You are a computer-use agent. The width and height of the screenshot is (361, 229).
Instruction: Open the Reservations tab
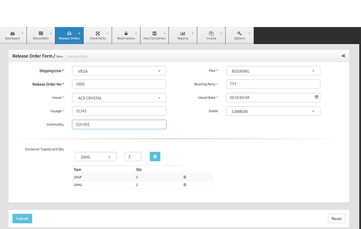(126, 36)
